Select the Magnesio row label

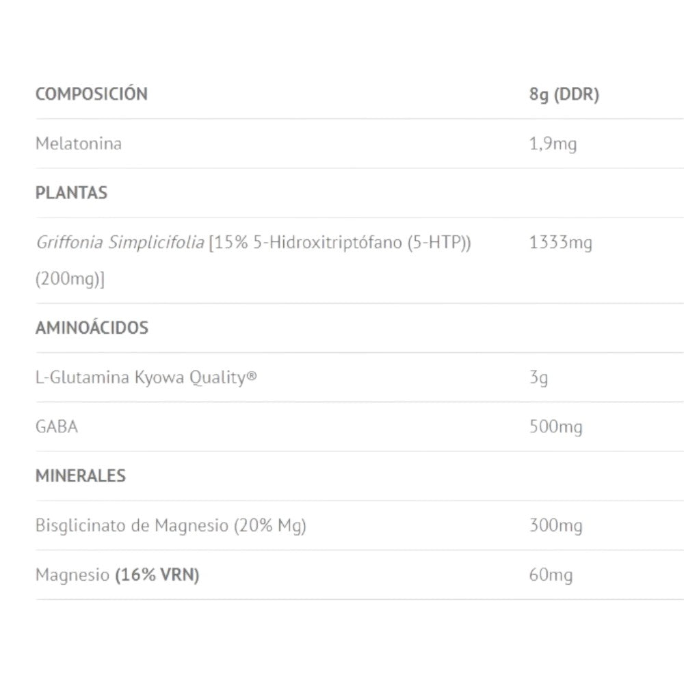(x=72, y=575)
